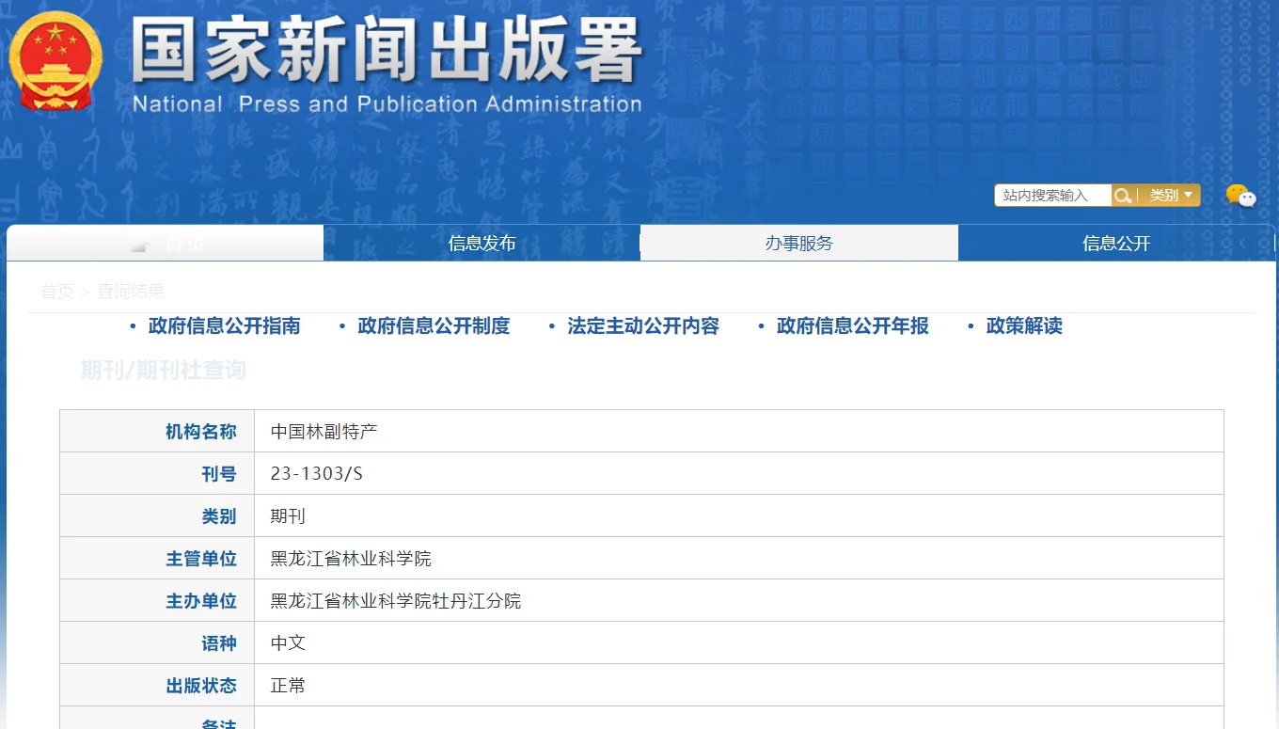The image size is (1279, 729).
Task: Open the 政府信息公开指南 link
Action: pyautogui.click(x=224, y=325)
